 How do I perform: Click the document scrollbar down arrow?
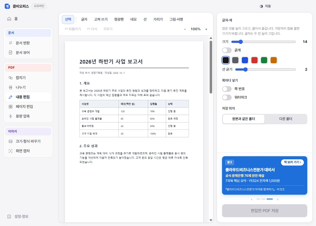click(211, 220)
